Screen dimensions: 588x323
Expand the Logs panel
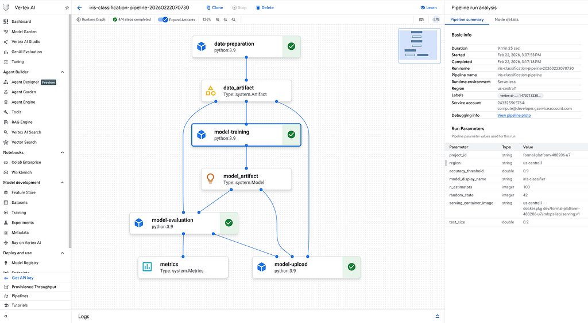click(437, 316)
